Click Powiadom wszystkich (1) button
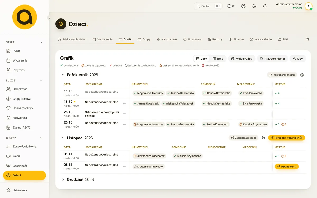This screenshot has width=317, height=198. [x=286, y=138]
